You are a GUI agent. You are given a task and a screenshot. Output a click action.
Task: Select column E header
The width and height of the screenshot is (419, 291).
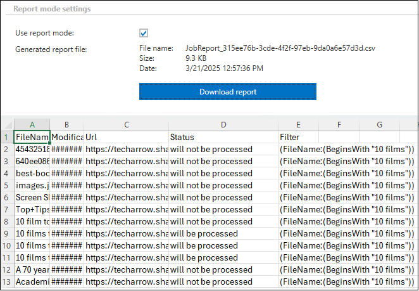click(298, 125)
